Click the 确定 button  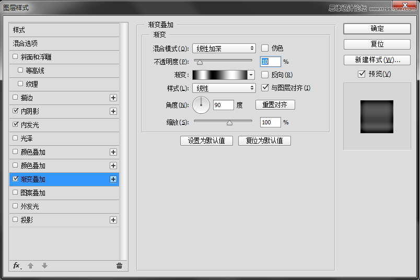(x=377, y=29)
